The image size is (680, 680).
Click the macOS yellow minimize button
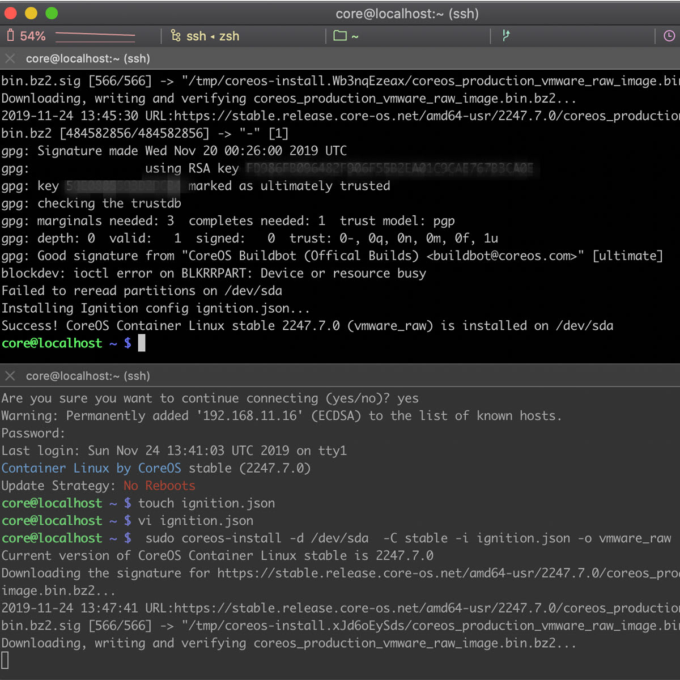tap(31, 13)
